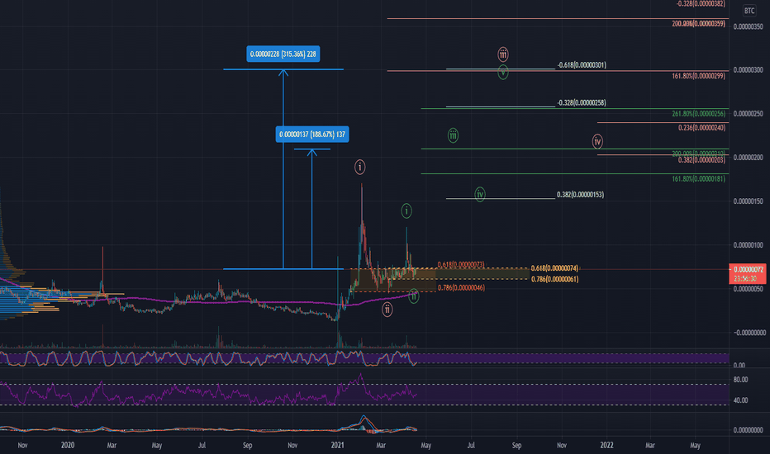Image resolution: width=770 pixels, height=454 pixels.
Task: Click the 161.80%(0.00000181) extension label
Action: pos(698,179)
